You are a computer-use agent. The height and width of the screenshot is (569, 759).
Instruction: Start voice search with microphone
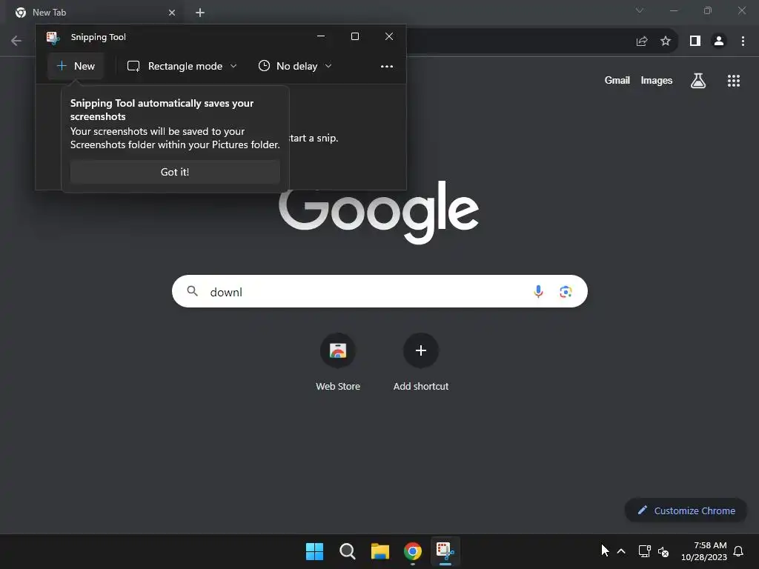tap(538, 291)
